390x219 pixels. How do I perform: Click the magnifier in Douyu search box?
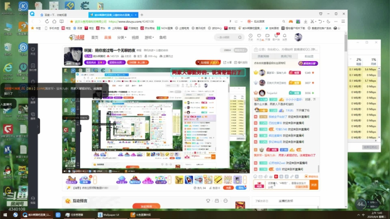[240, 37]
